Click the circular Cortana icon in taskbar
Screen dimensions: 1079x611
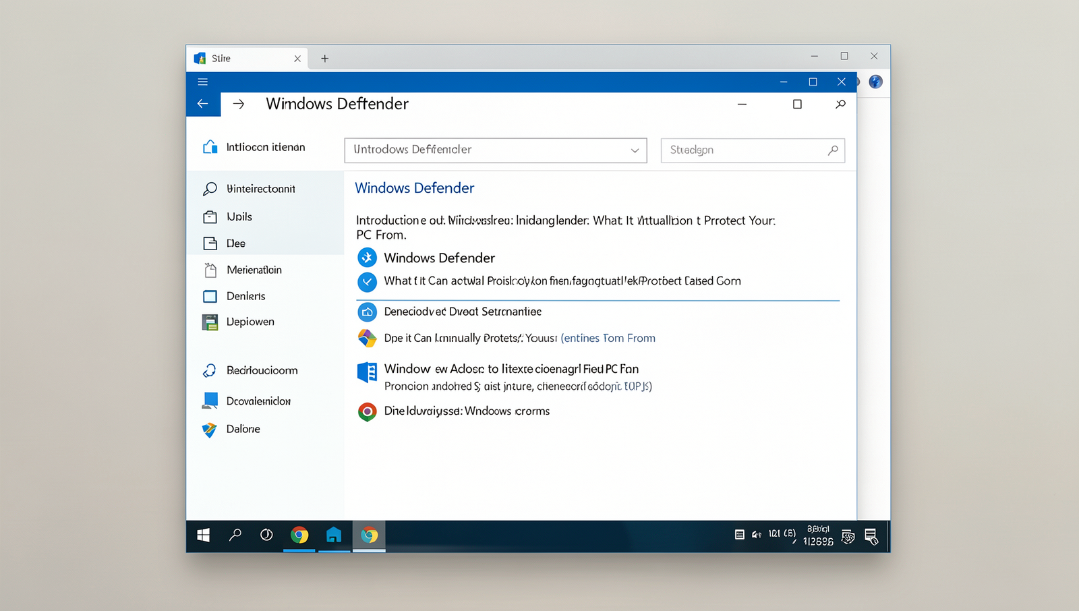[x=267, y=535]
